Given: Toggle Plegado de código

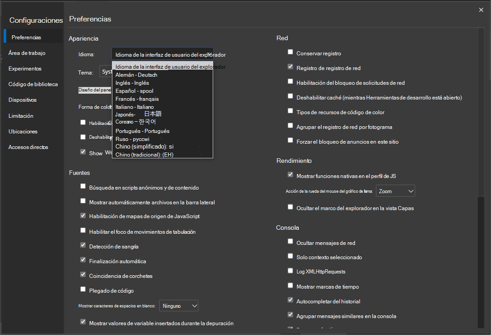Looking at the screenshot, I should [x=83, y=289].
